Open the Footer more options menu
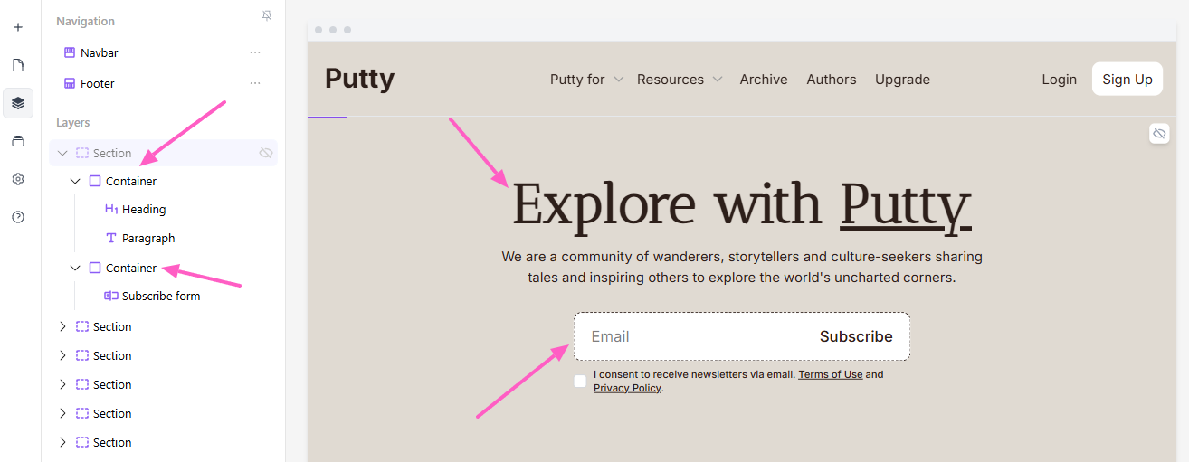This screenshot has height=462, width=1189. click(x=255, y=84)
